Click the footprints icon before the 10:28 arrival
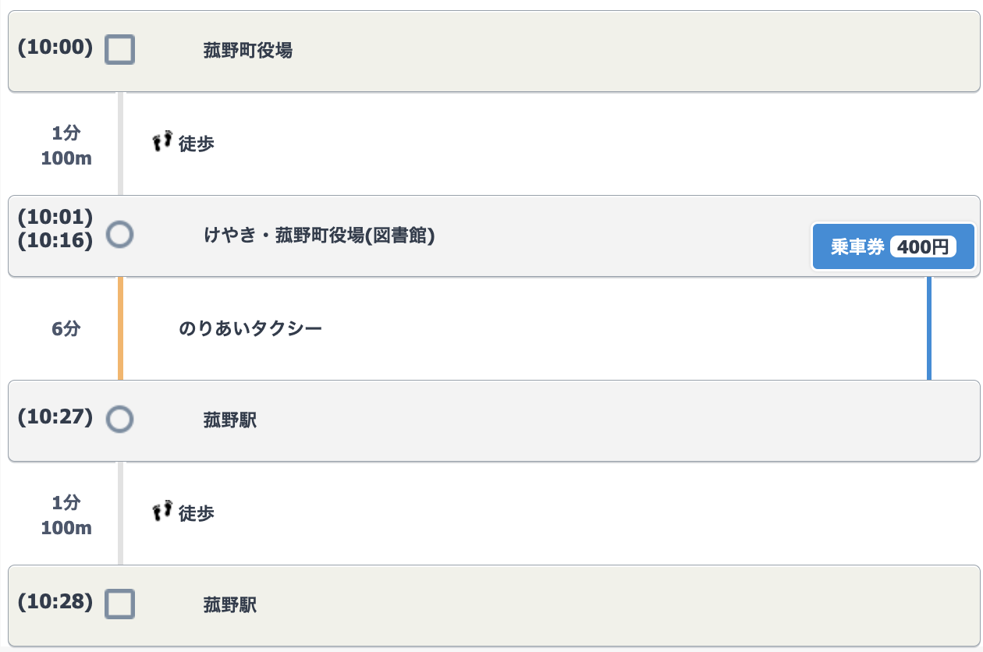 click(x=162, y=511)
